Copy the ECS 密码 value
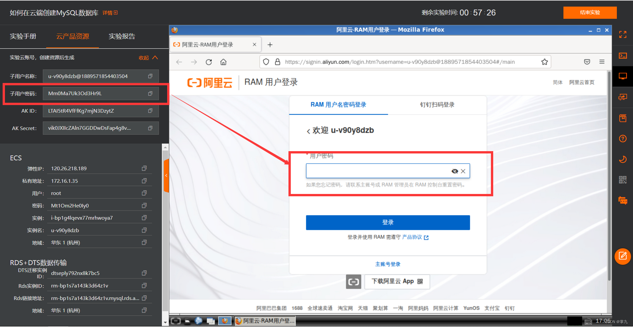 (x=144, y=205)
